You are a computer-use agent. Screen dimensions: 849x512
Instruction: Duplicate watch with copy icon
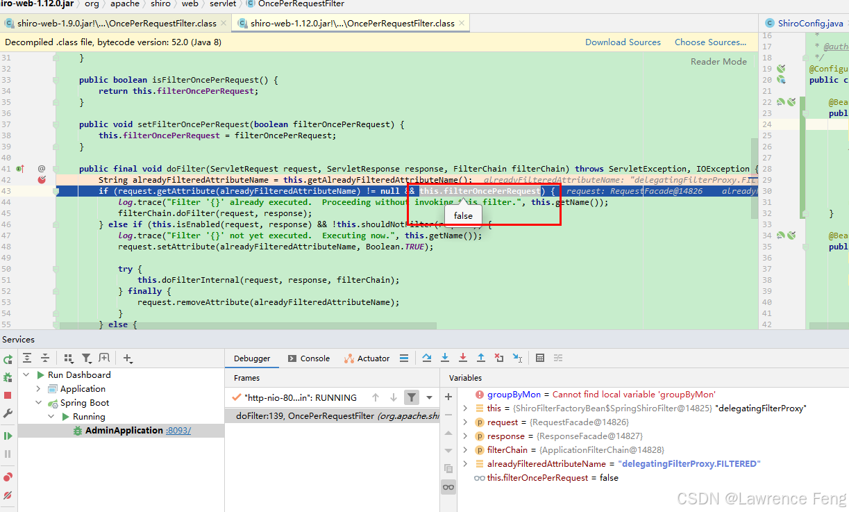[x=448, y=469]
